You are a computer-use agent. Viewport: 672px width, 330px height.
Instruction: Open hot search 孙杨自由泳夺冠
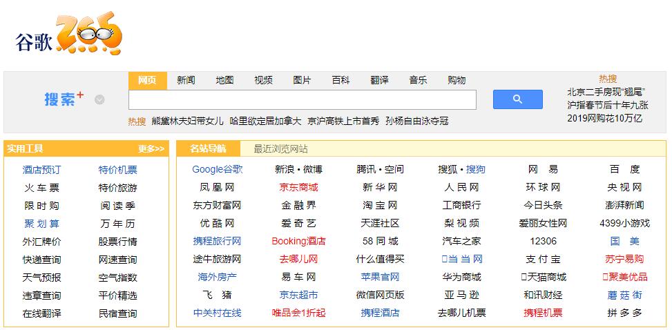pos(417,122)
